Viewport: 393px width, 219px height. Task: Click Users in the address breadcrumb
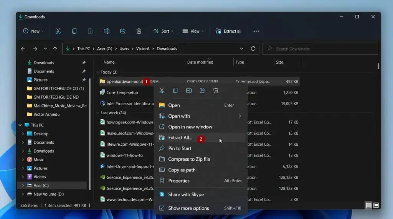pyautogui.click(x=124, y=49)
